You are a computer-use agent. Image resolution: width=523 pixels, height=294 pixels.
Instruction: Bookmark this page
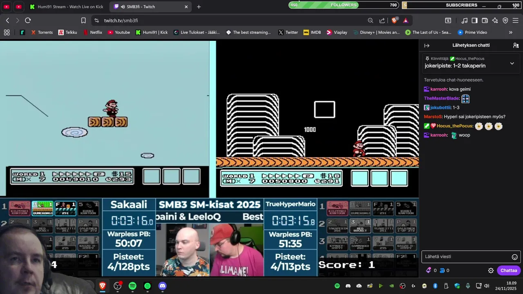click(83, 20)
